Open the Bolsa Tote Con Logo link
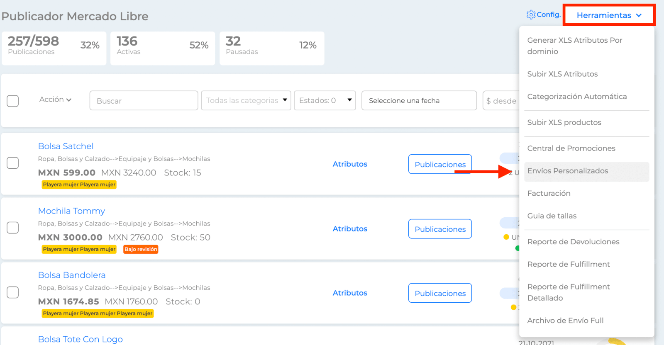The width and height of the screenshot is (664, 345). click(x=81, y=339)
